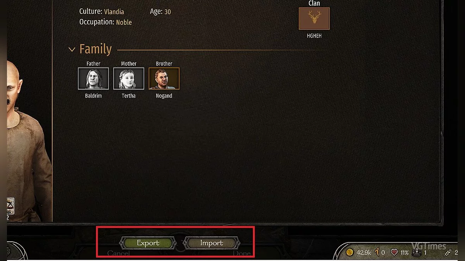Click the gold coin icon
This screenshot has width=465, height=261.
point(350,252)
